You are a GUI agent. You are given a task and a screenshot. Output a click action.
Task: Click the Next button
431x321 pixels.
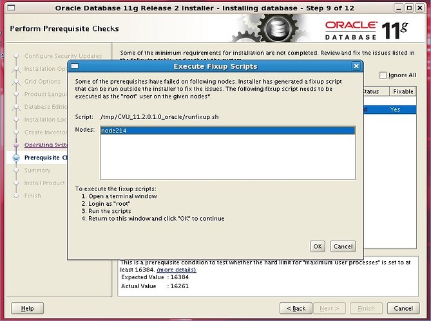330,308
